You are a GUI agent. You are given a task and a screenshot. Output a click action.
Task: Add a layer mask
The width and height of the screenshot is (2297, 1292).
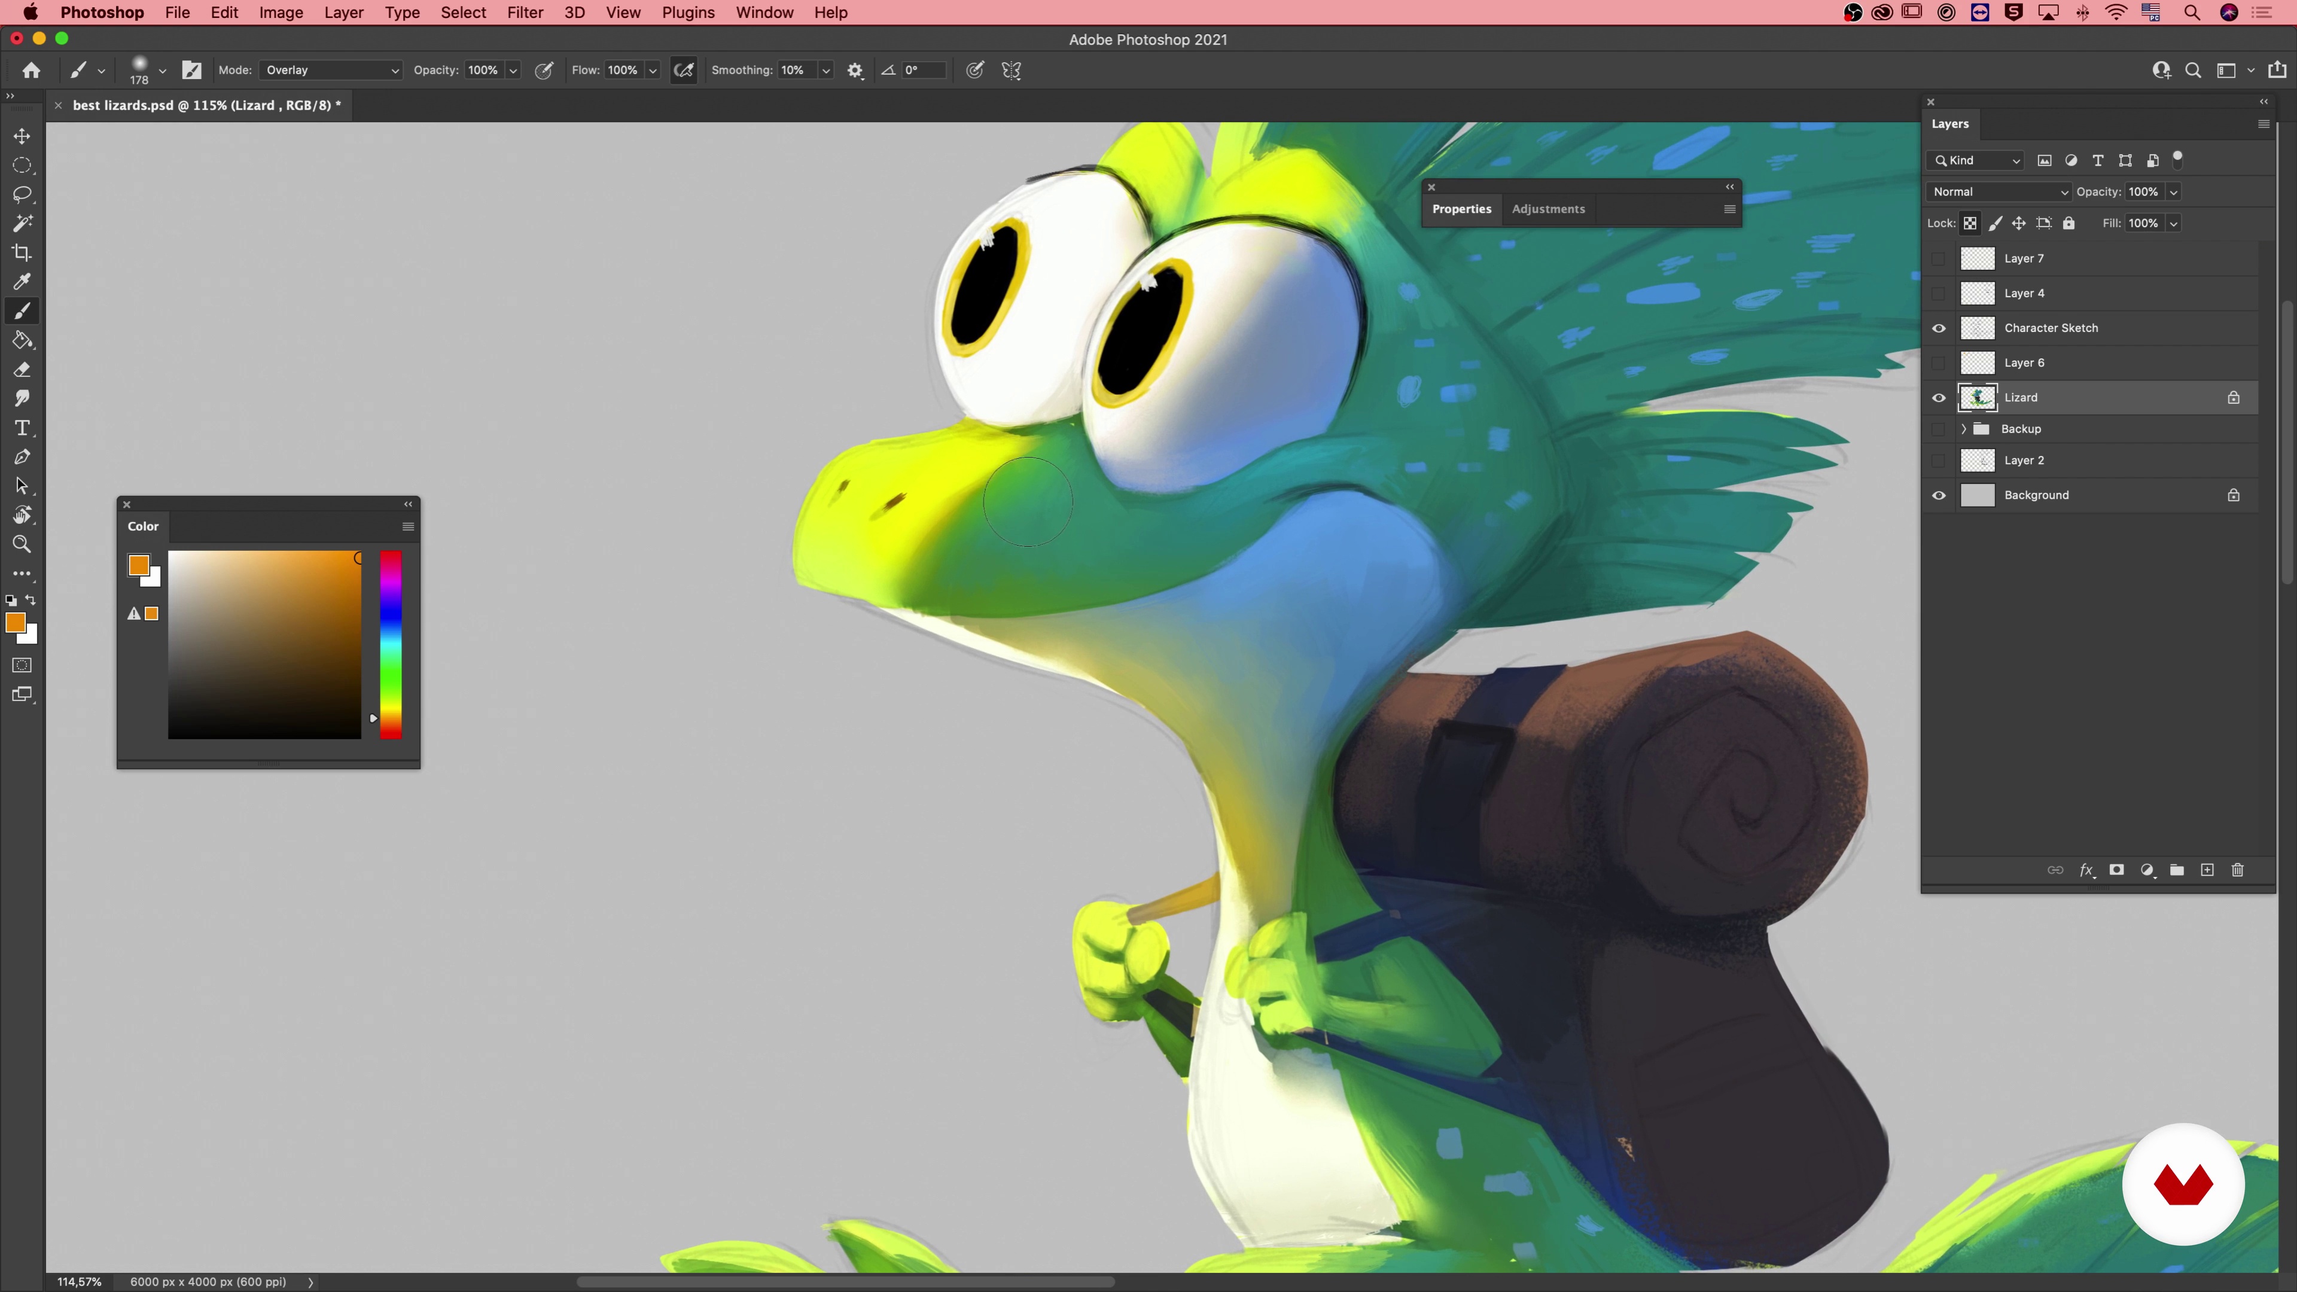2116,870
